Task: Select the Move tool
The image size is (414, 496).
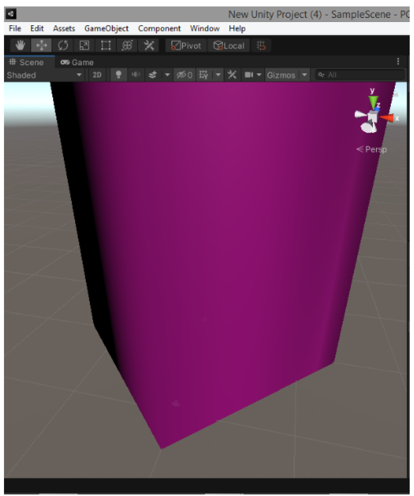Action: click(x=42, y=46)
